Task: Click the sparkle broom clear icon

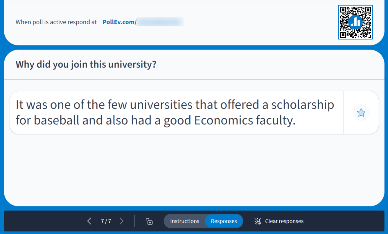Action: (x=258, y=221)
